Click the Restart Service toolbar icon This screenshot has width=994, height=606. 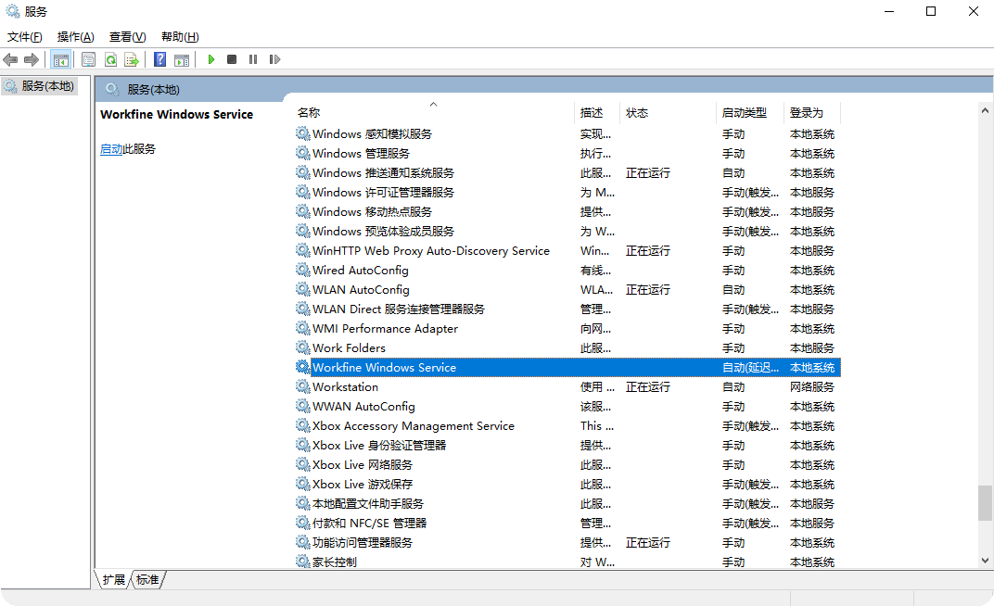274,59
